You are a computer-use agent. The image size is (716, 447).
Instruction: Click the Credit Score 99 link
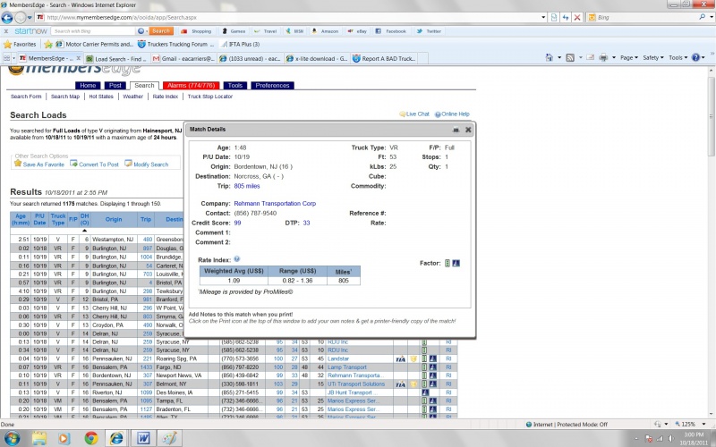click(x=237, y=223)
